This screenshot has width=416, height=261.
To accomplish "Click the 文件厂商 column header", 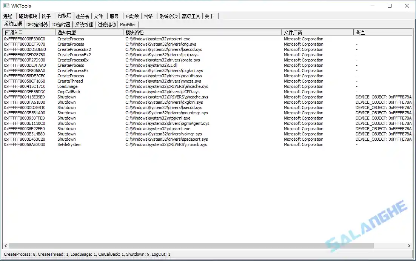I will click(317, 32).
